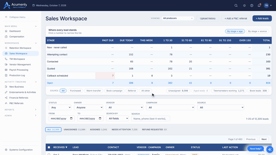Collapse the Main Menu section chevron

[36, 26]
